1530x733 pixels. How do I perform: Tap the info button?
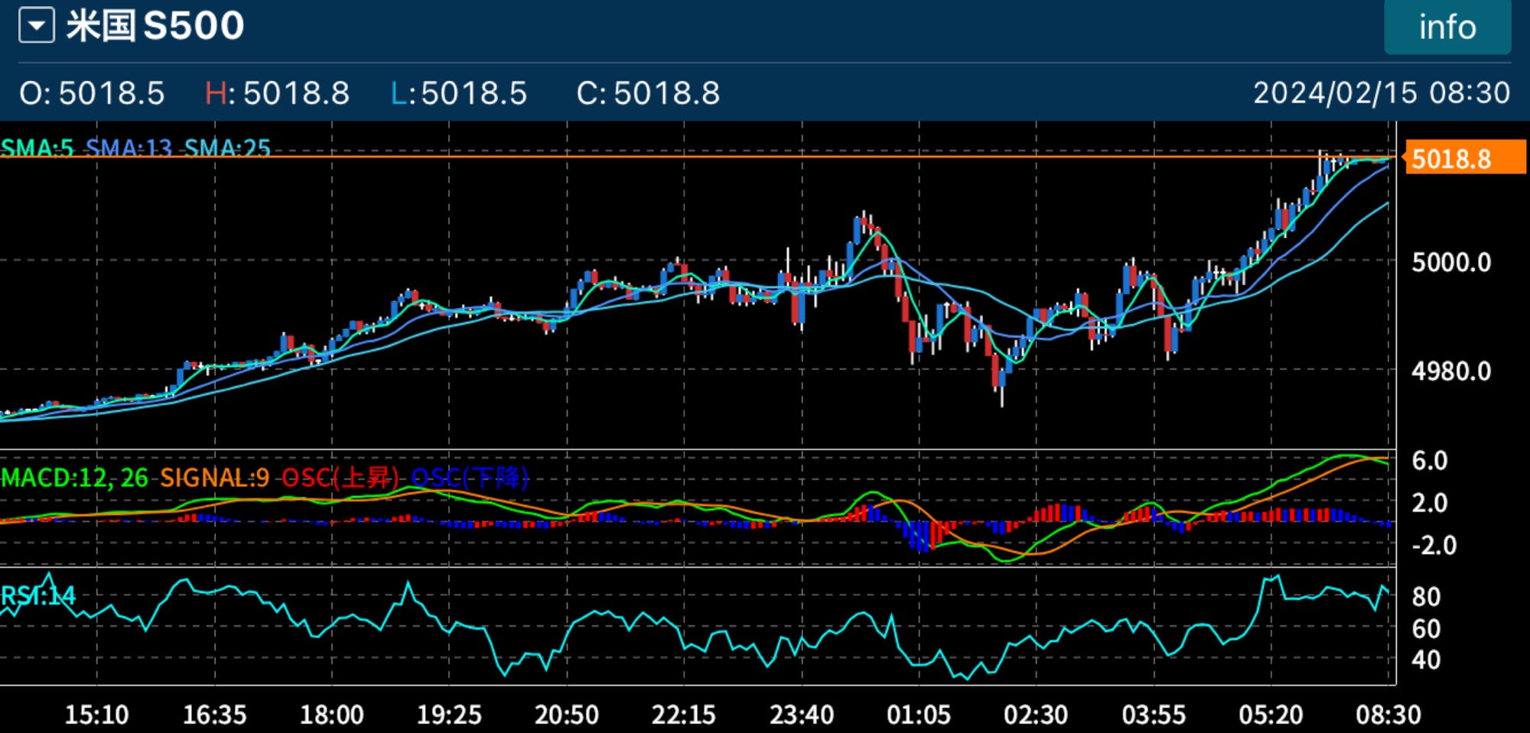pyautogui.click(x=1447, y=28)
